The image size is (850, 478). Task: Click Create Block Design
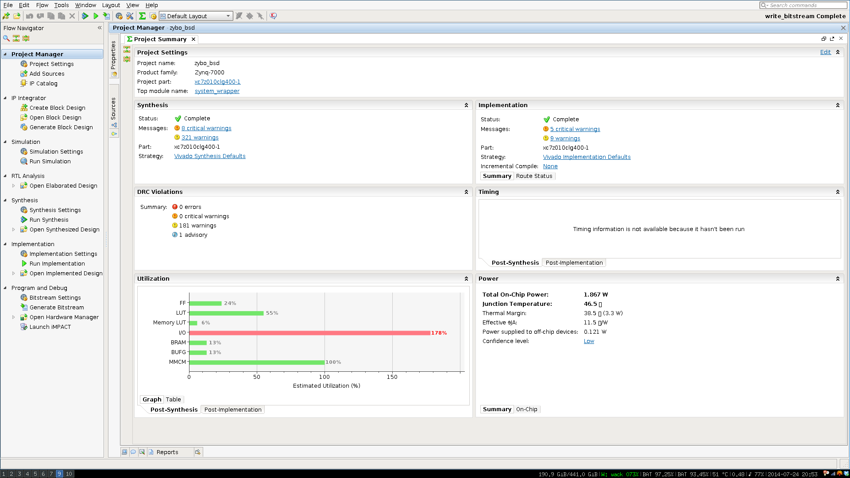pos(58,108)
